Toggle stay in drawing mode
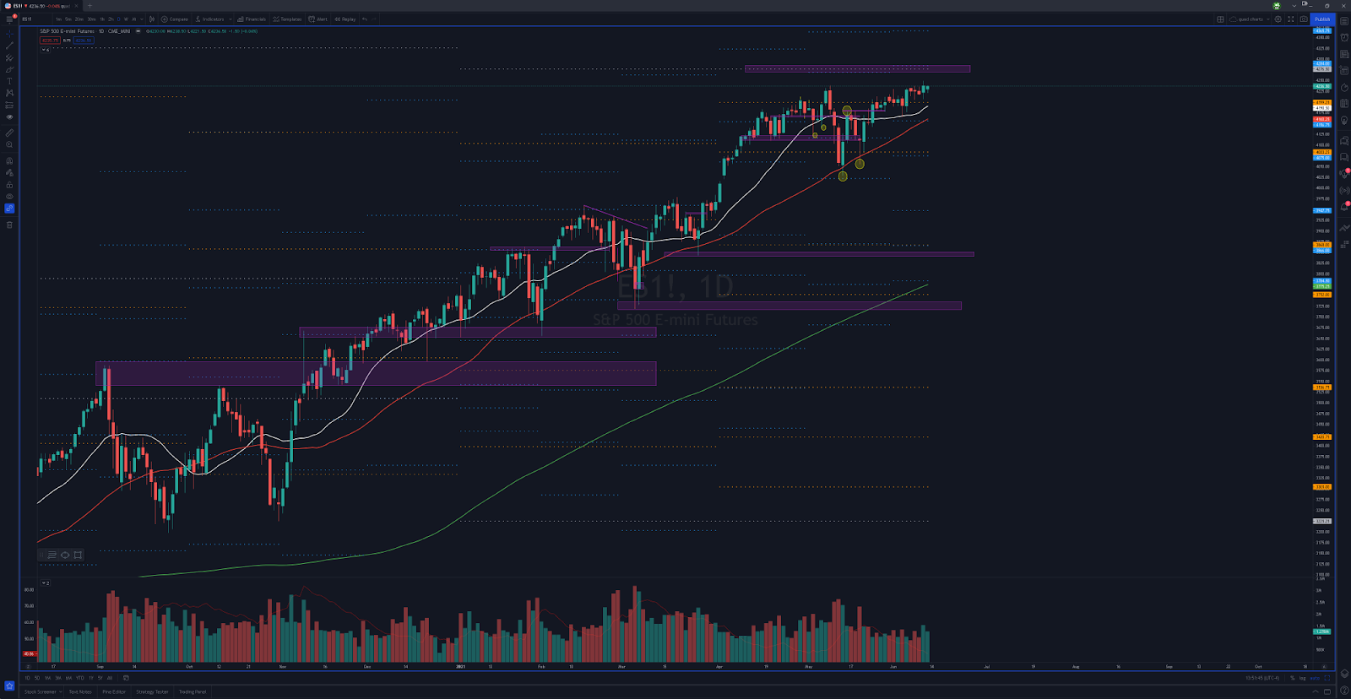Screen dimensions: 1351x699 (x=9, y=173)
